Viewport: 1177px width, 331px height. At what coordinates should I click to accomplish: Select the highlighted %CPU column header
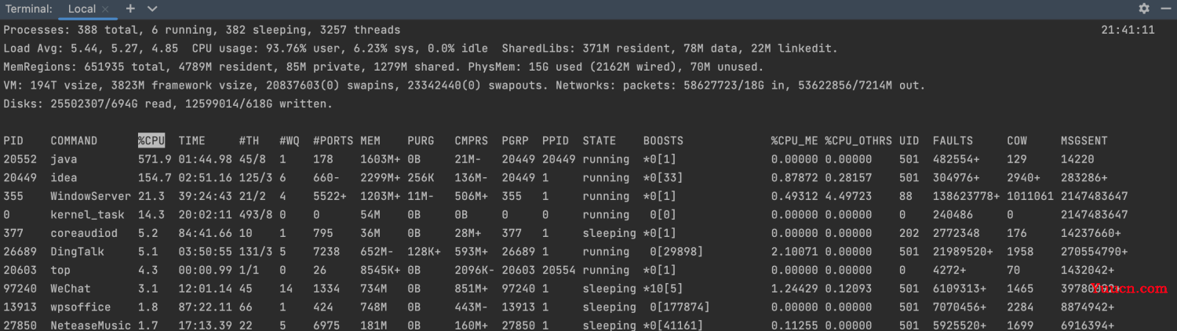(151, 141)
